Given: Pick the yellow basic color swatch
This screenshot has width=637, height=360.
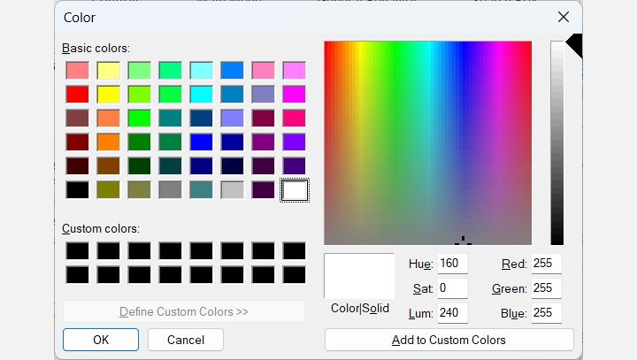Looking at the screenshot, I should coord(109,94).
